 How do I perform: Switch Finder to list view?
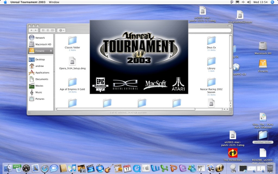tap(48, 30)
